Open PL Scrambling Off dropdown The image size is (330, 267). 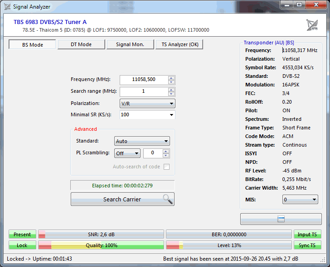point(127,153)
